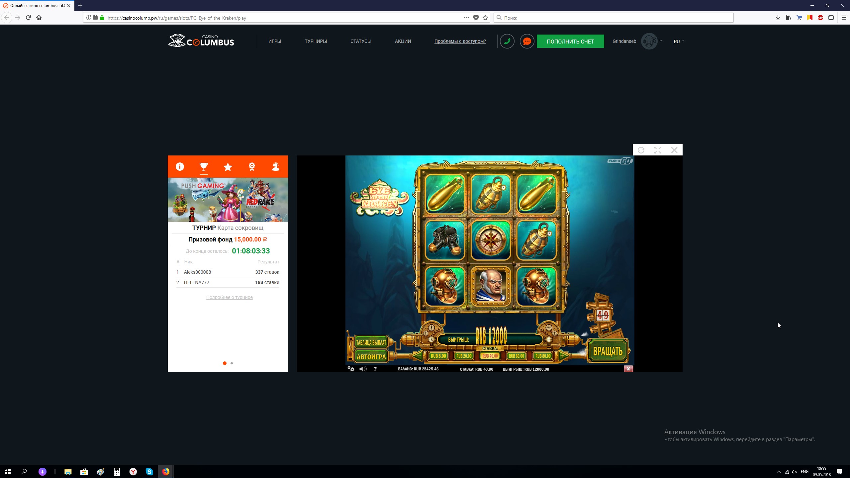
Task: Select the star favorites tab icon
Action: (x=228, y=167)
